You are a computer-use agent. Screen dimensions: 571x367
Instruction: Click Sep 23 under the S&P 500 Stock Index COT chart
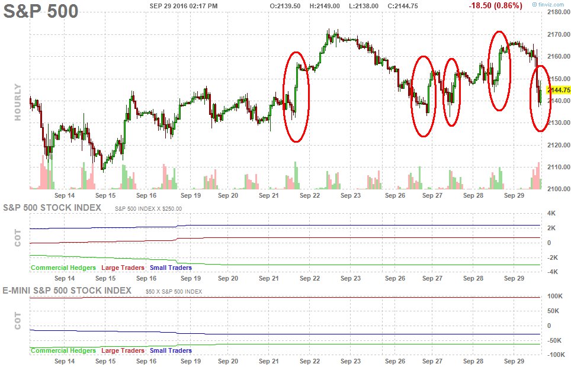350,279
